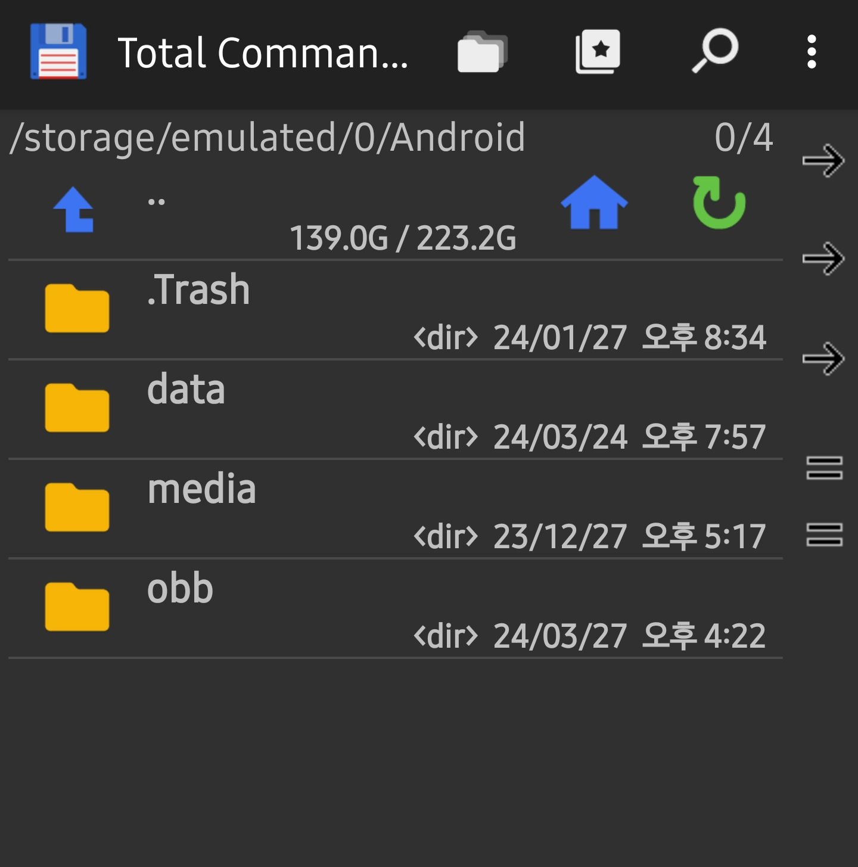Tap the /storage/emulated/0/Android path bar
858x867 pixels.
(268, 138)
